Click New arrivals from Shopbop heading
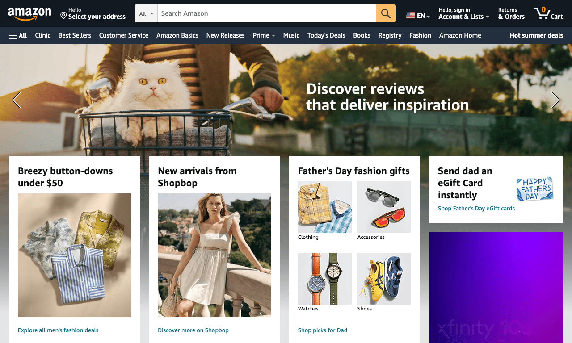 197,177
